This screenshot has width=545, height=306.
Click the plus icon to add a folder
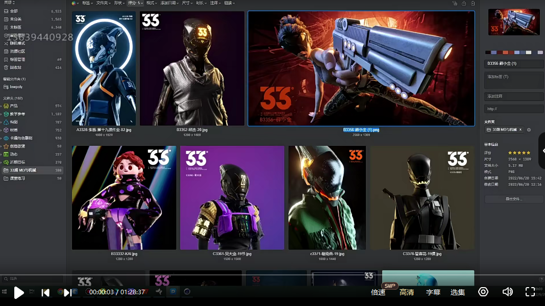pyautogui.click(x=529, y=130)
